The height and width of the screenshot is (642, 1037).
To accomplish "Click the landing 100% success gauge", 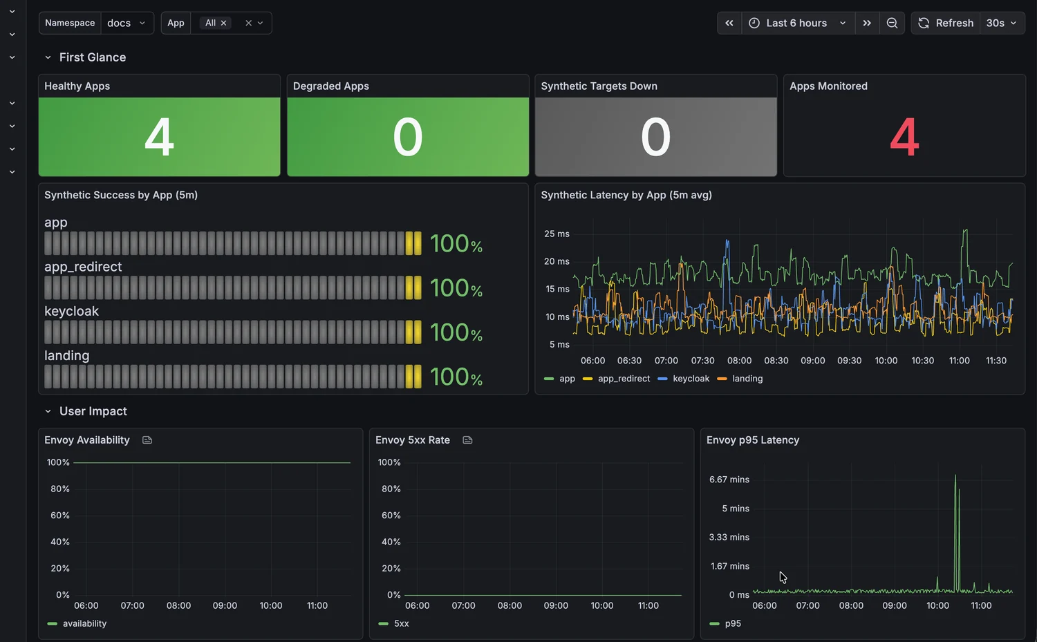I will [x=233, y=377].
